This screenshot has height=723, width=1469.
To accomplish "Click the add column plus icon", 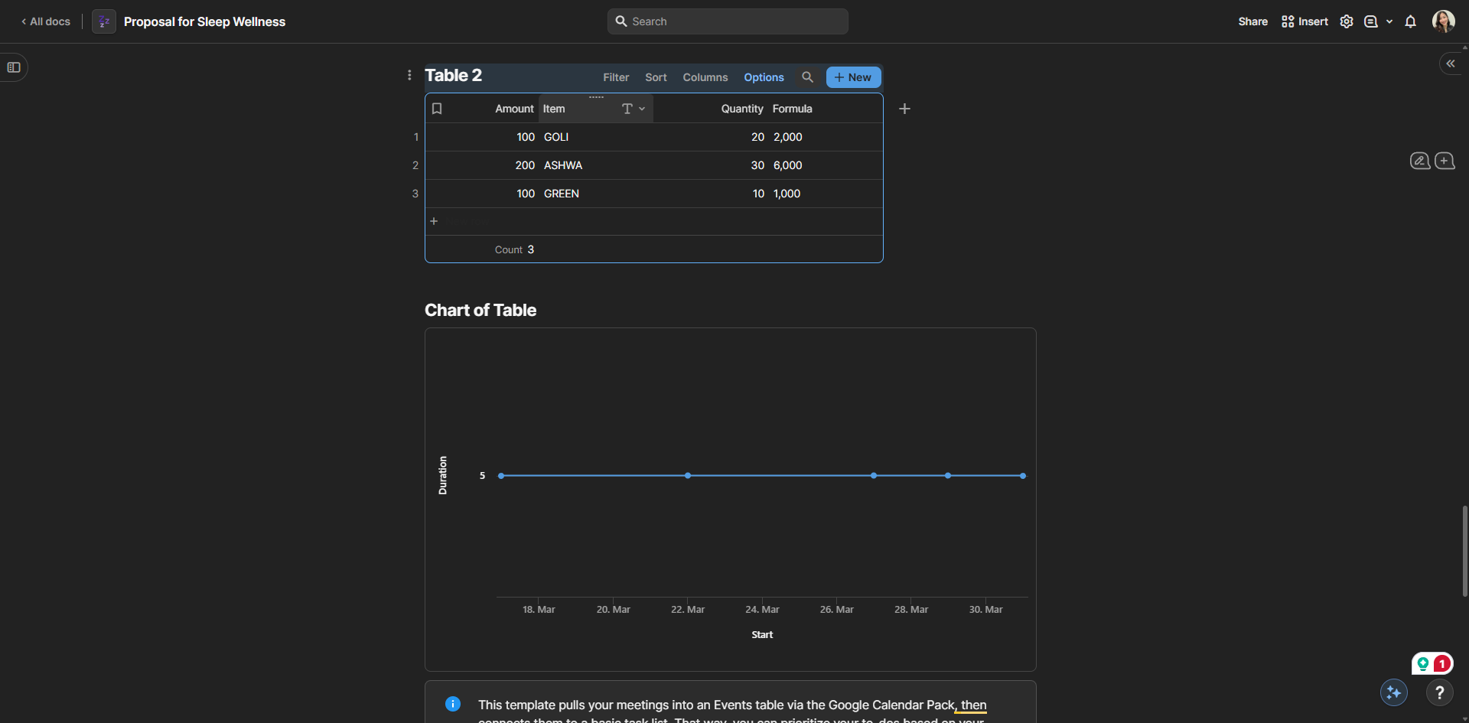I will point(904,109).
